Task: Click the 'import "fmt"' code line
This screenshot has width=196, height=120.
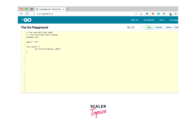Action: point(33,42)
